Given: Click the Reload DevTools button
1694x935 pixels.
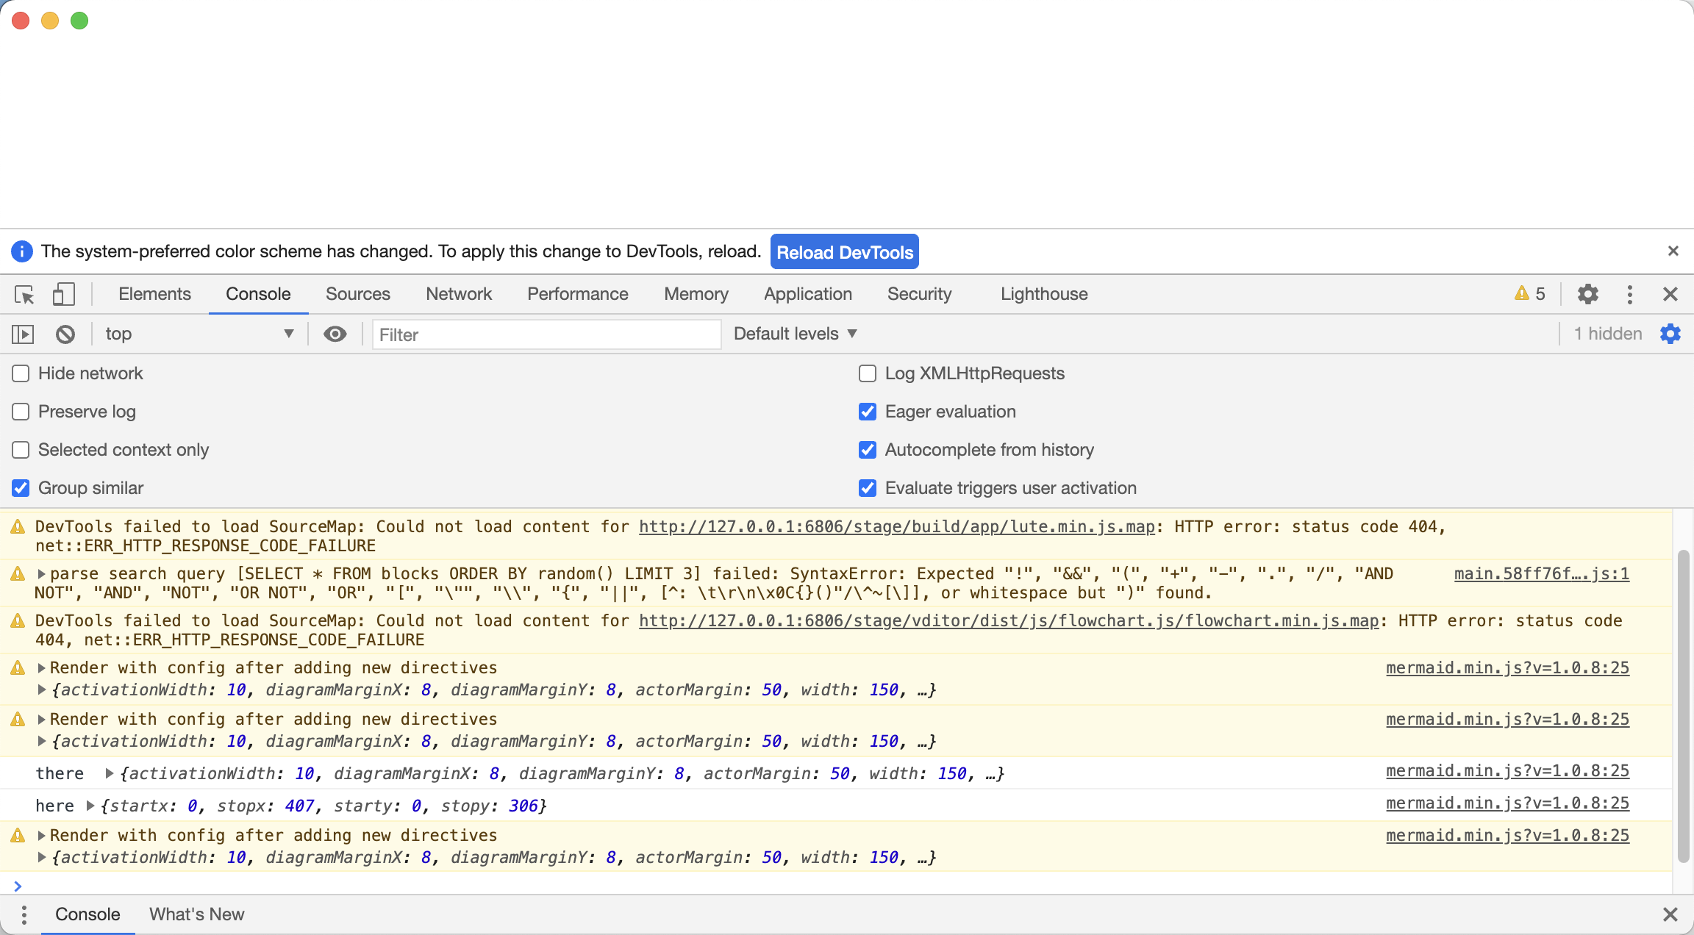Looking at the screenshot, I should coord(844,252).
